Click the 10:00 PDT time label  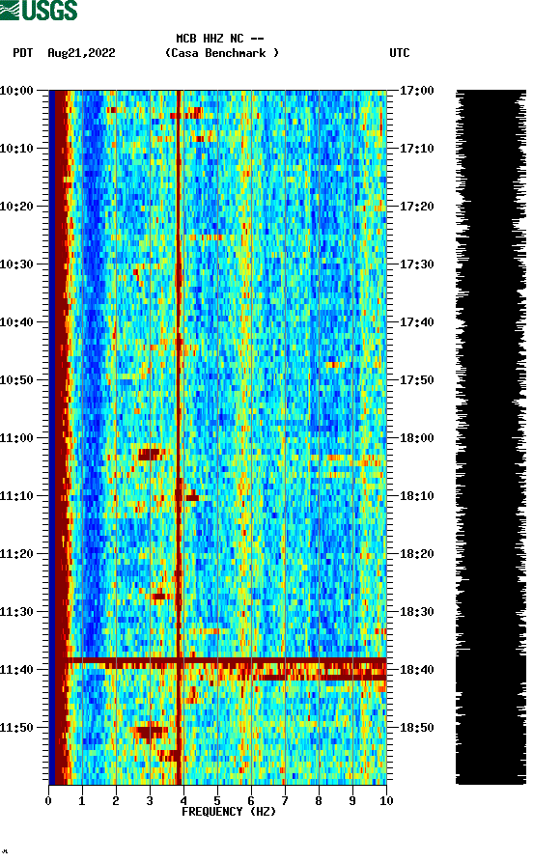click(16, 90)
